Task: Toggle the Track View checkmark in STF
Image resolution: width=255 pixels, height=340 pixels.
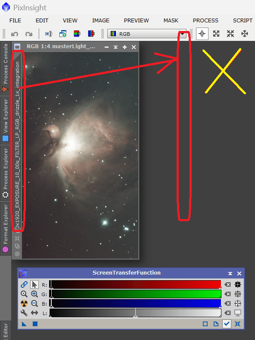Action: [227, 324]
